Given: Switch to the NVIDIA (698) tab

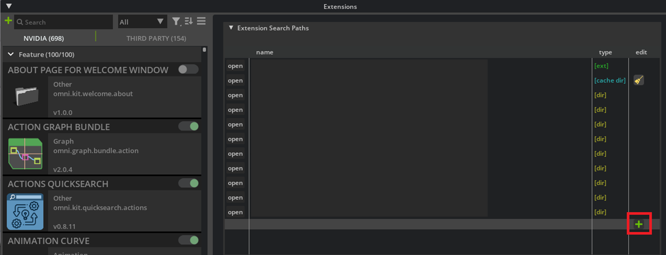Looking at the screenshot, I should coord(44,38).
